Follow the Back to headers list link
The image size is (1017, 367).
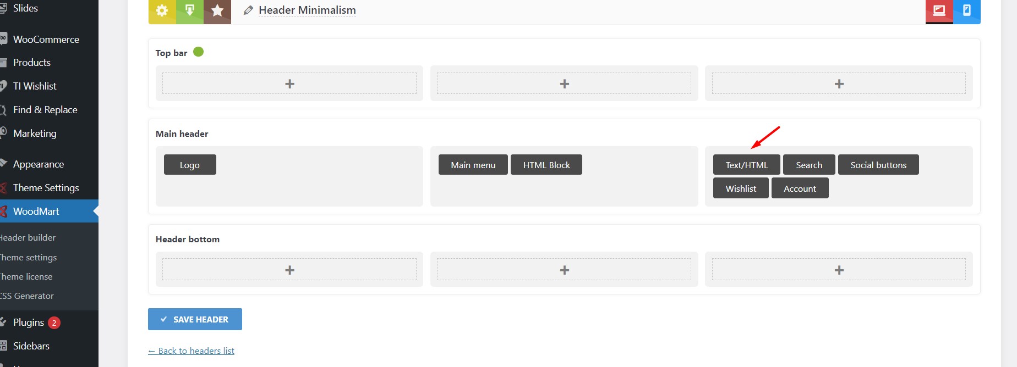(191, 351)
